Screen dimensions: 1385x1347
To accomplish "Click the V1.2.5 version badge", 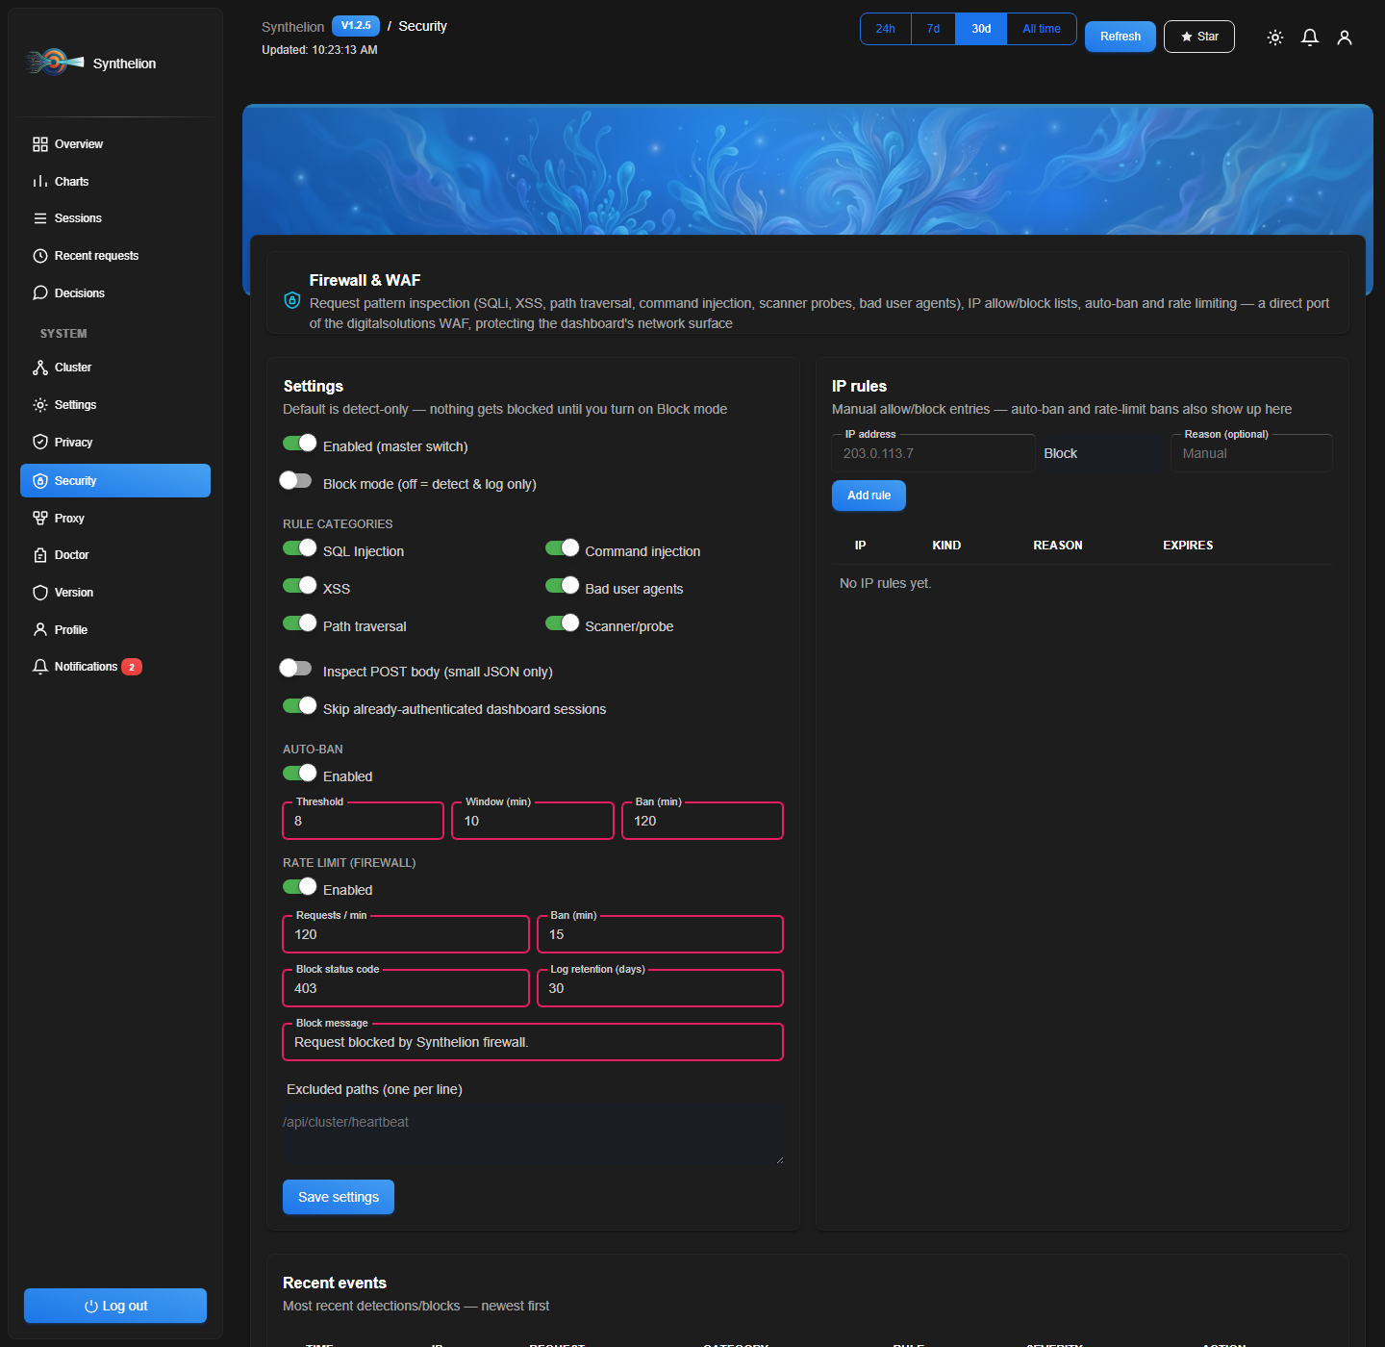I will 356,26.
